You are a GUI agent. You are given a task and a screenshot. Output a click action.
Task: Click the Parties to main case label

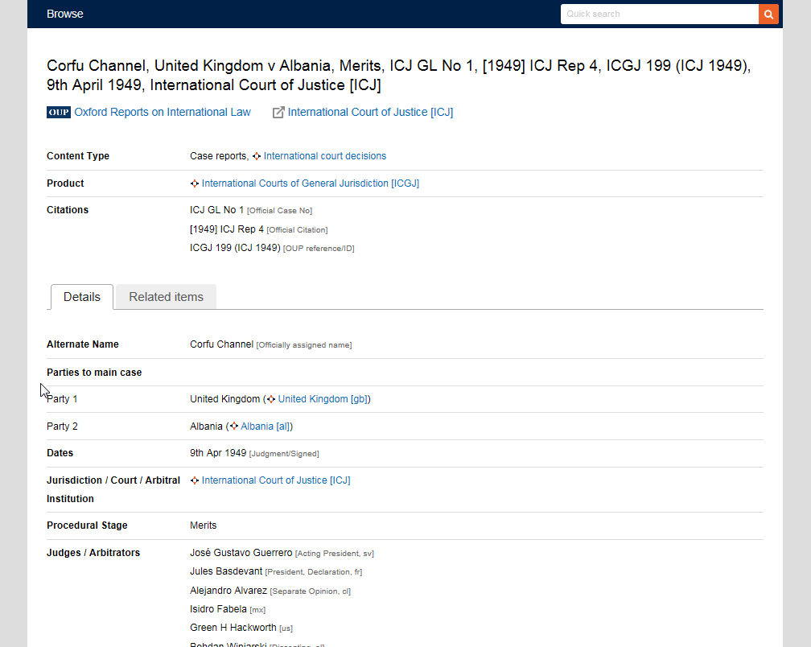tap(94, 373)
